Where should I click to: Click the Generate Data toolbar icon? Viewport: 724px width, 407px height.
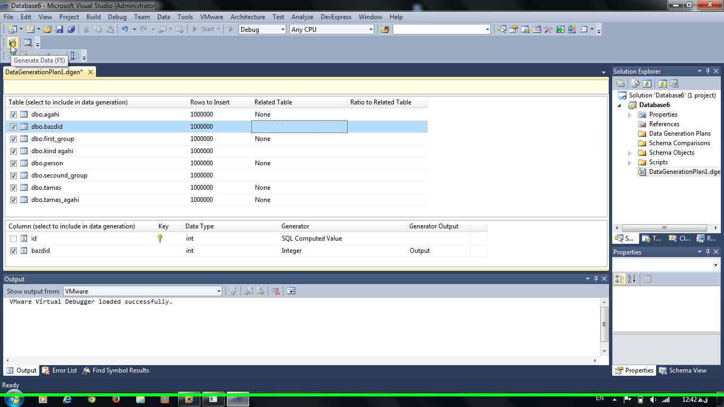tap(12, 43)
